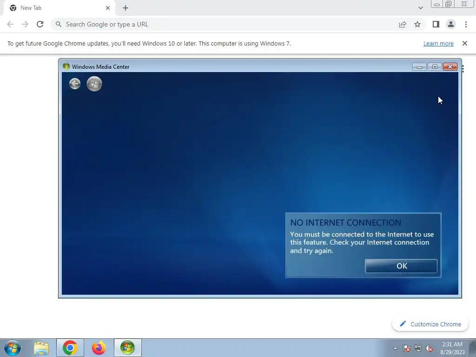The image size is (476, 357).
Task: Restore down the Chrome window
Action: pyautogui.click(x=449, y=4)
